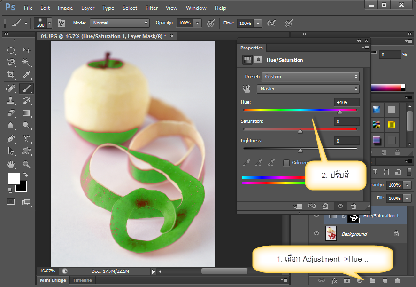Select the Crop tool
The image size is (416, 287).
tap(11, 75)
